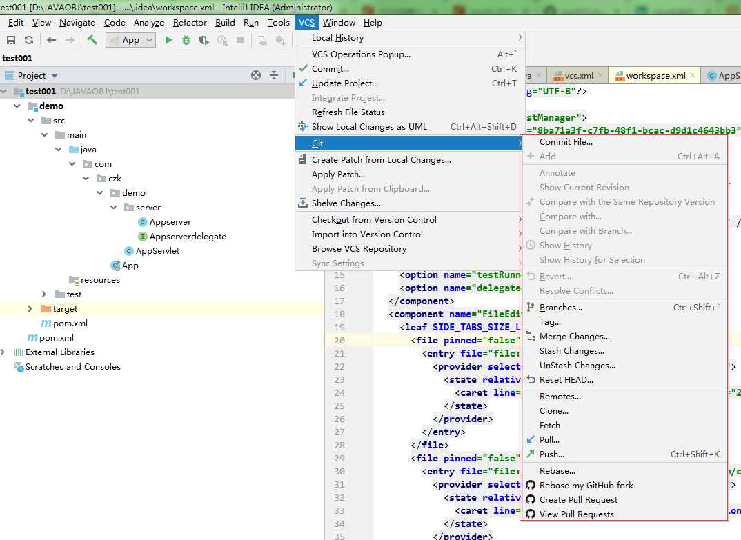Select Appserver class in tree
Screen dimensions: 741x540
[x=164, y=222]
